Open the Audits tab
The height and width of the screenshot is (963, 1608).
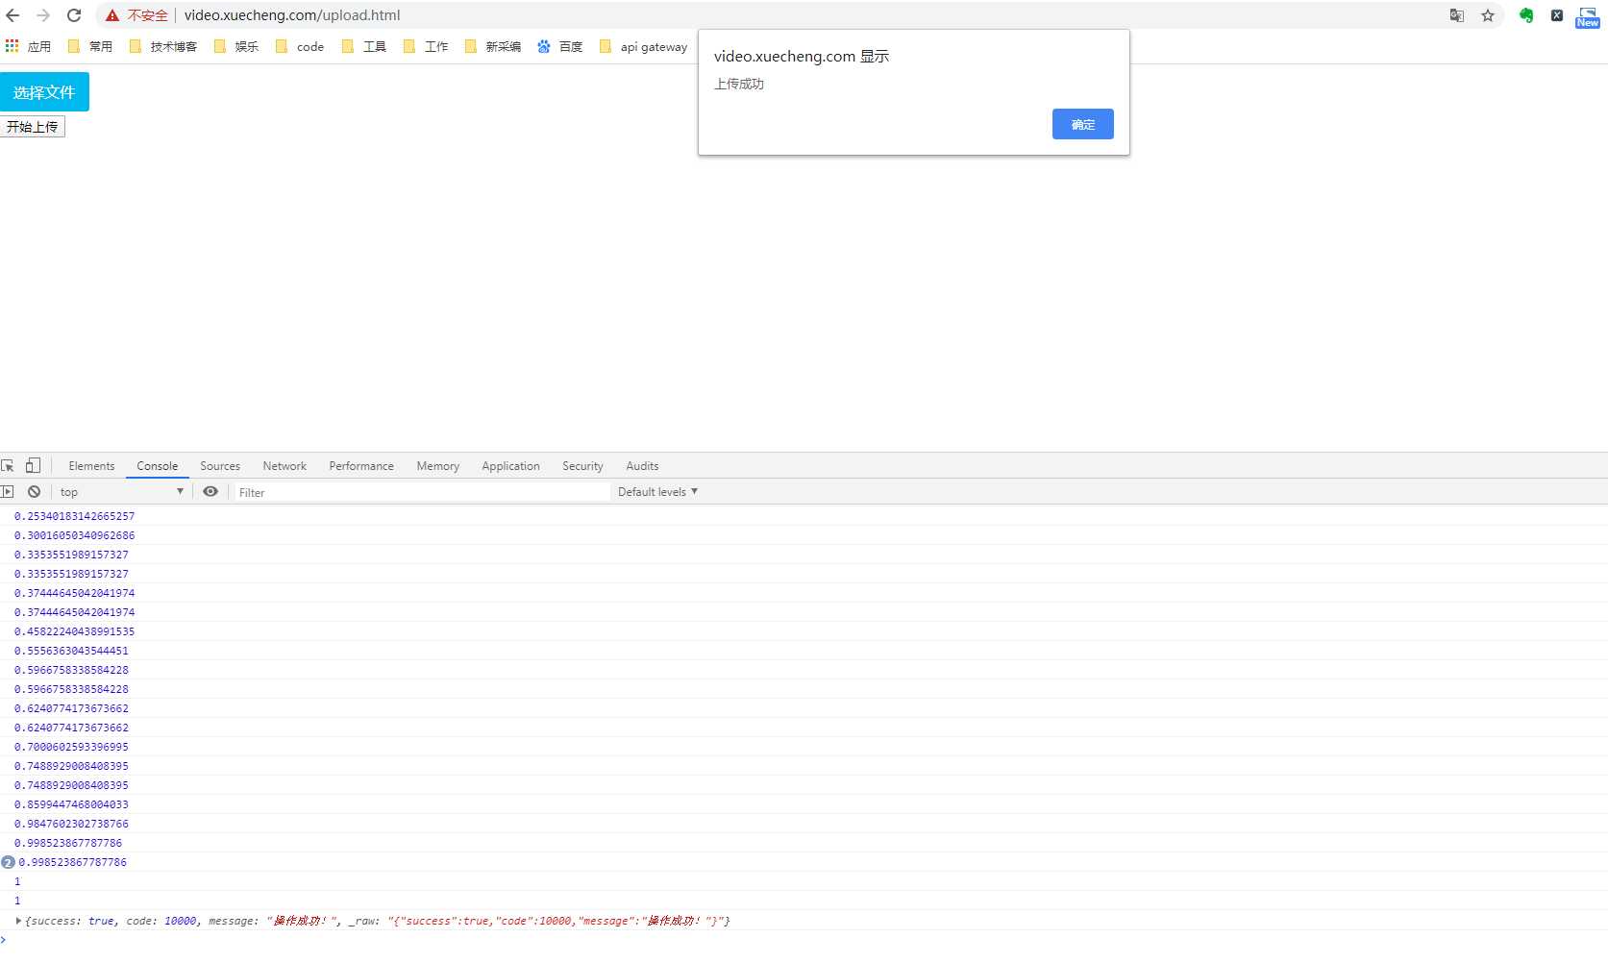click(642, 466)
